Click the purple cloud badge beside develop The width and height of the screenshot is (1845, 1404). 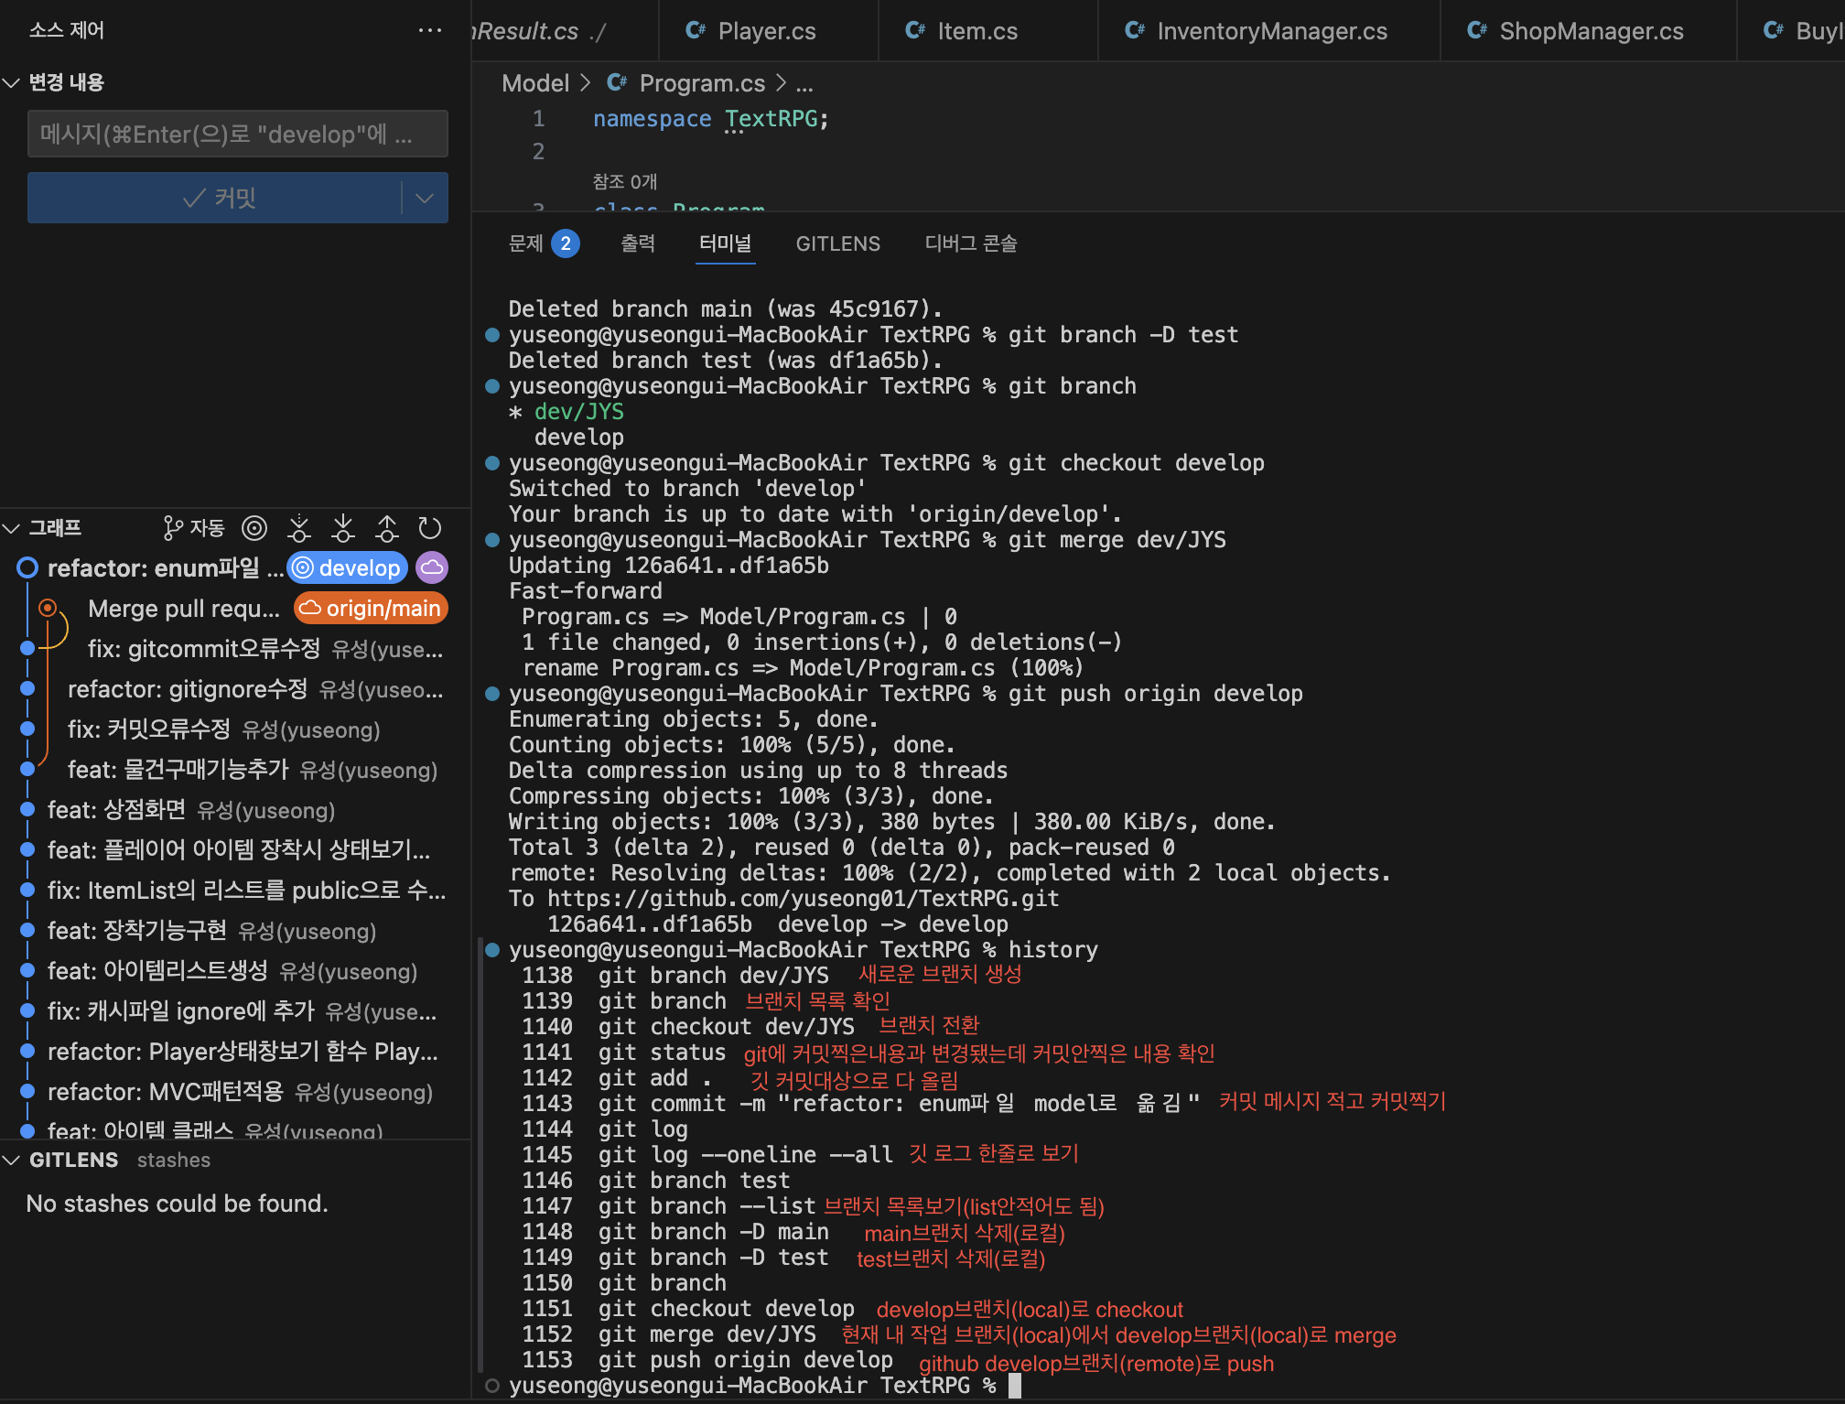coord(432,567)
